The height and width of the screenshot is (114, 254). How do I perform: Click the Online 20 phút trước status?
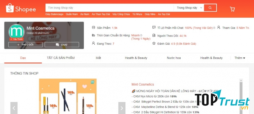click(x=38, y=33)
